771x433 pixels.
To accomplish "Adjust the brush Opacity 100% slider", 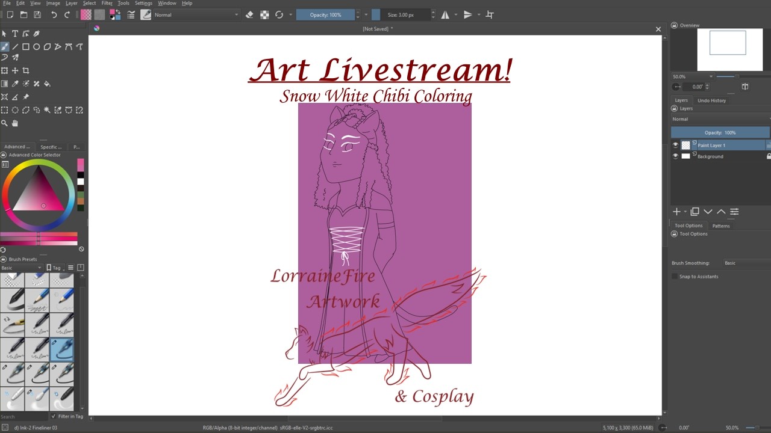I will (x=325, y=14).
